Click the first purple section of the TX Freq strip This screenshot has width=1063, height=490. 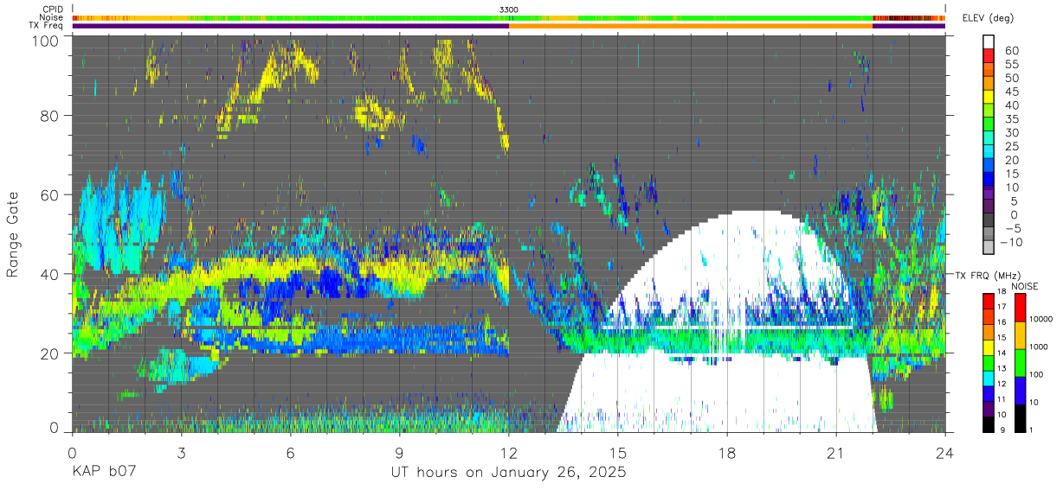point(291,26)
